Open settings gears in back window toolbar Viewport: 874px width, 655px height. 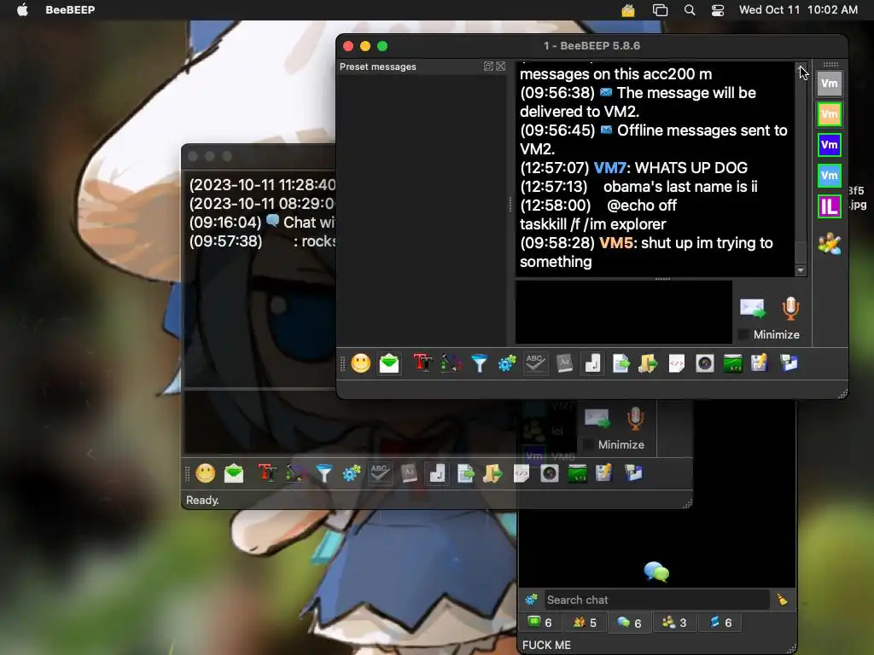pos(351,473)
